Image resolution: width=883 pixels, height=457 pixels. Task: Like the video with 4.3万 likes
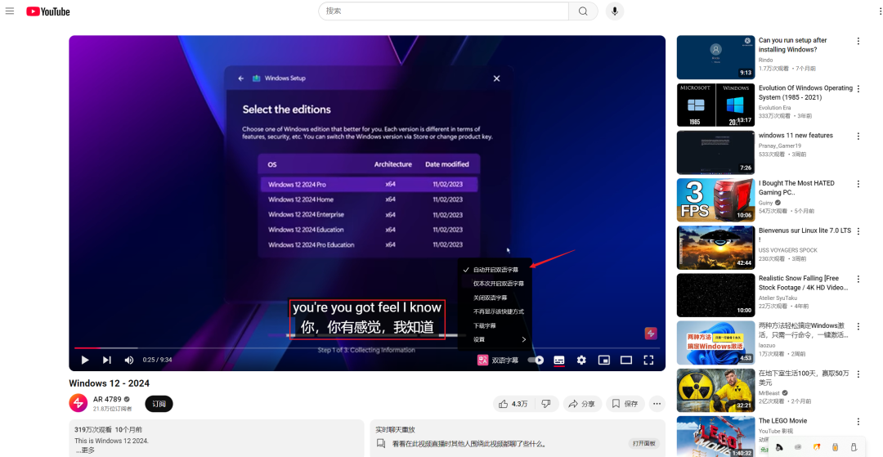[513, 404]
